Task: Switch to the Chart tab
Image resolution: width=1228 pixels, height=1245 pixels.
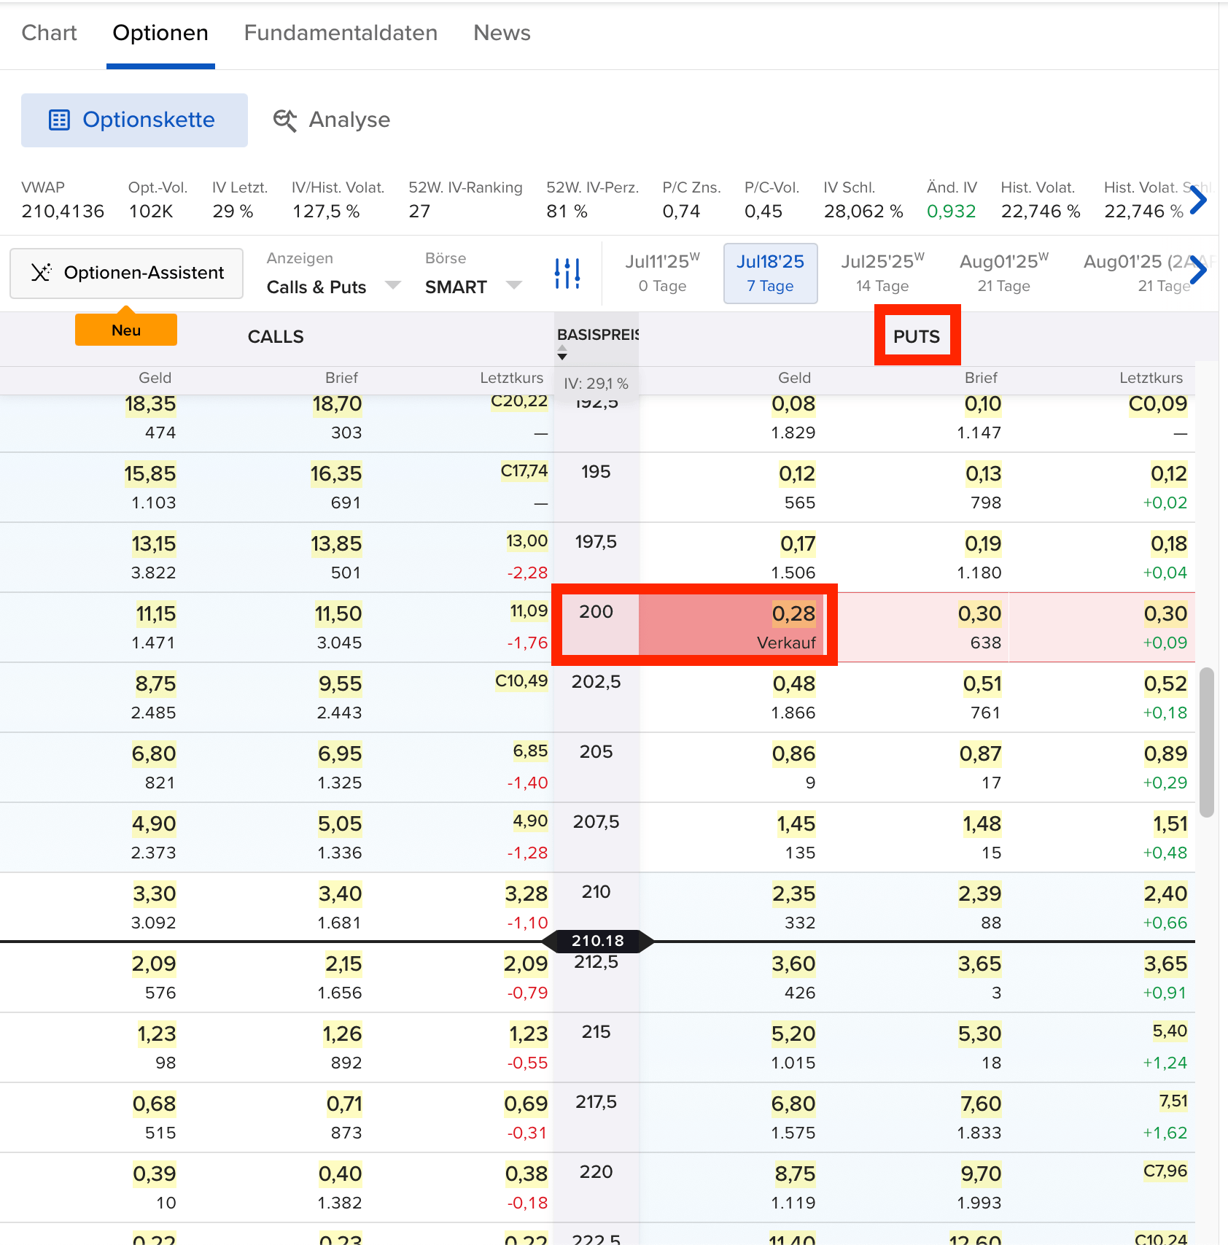Action: coord(49,33)
